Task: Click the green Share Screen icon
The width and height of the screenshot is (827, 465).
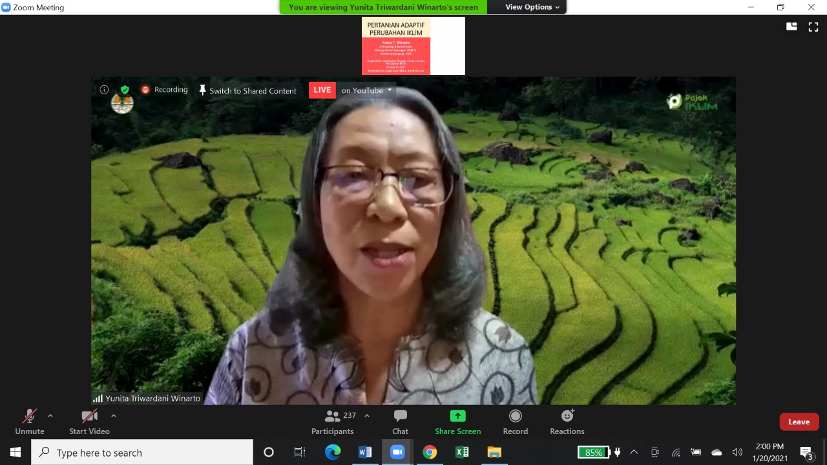Action: coord(457,417)
